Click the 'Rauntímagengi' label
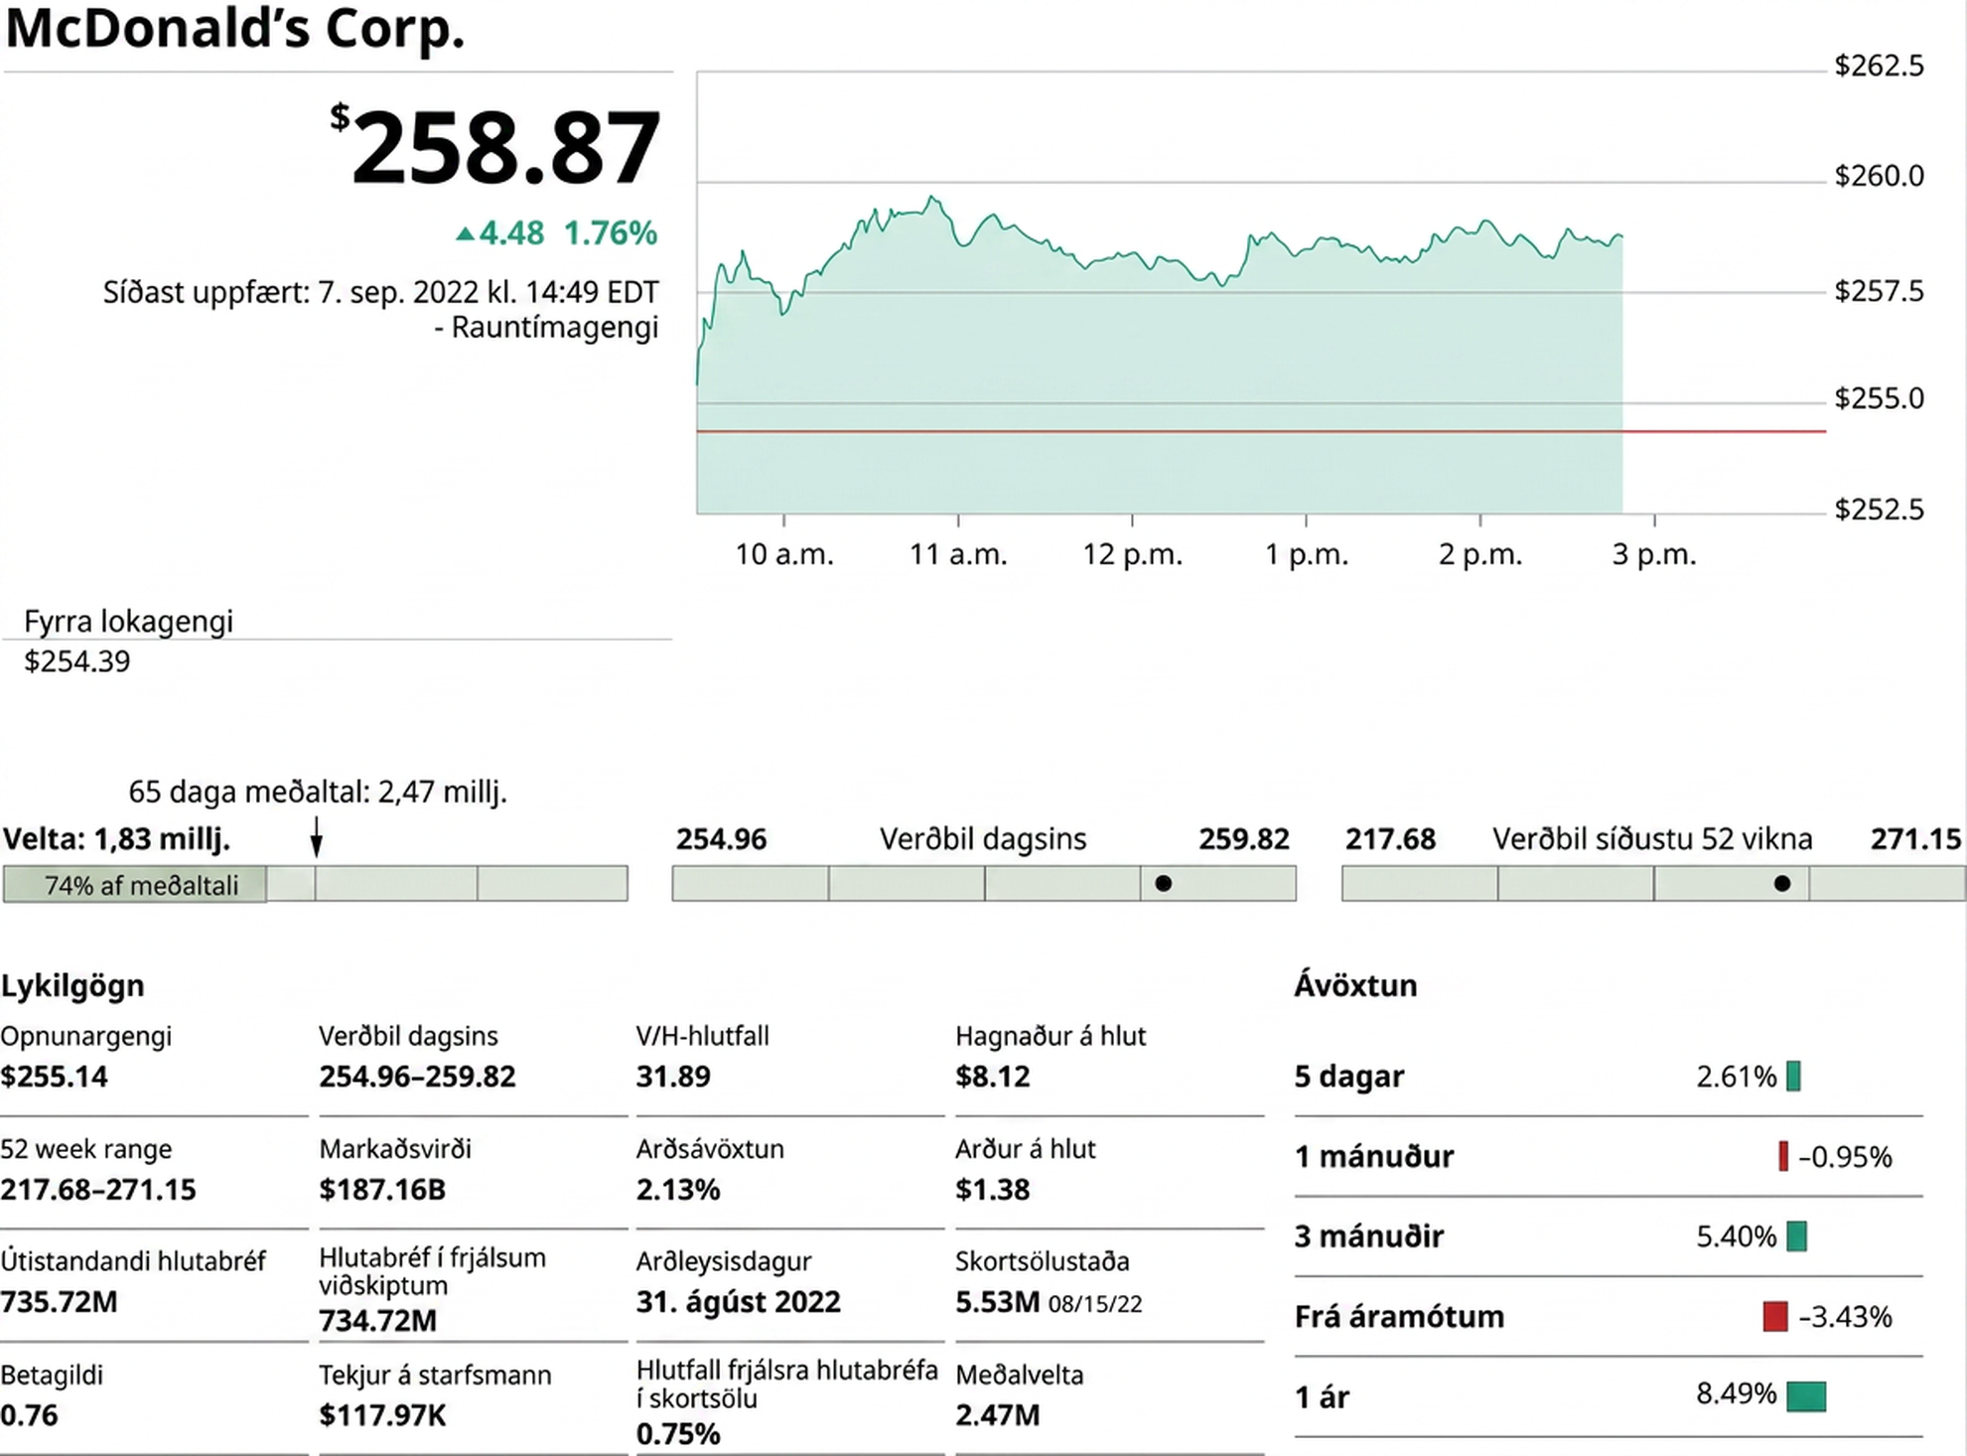The width and height of the screenshot is (1967, 1456). click(x=555, y=328)
